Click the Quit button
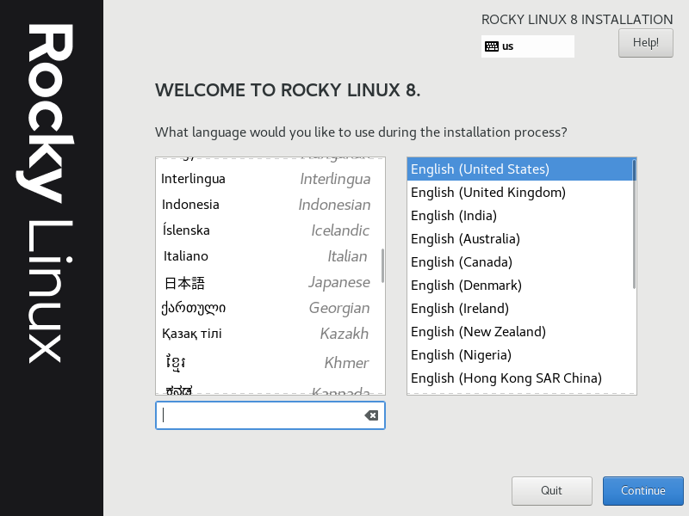Viewport: 689px width, 516px height. tap(551, 490)
